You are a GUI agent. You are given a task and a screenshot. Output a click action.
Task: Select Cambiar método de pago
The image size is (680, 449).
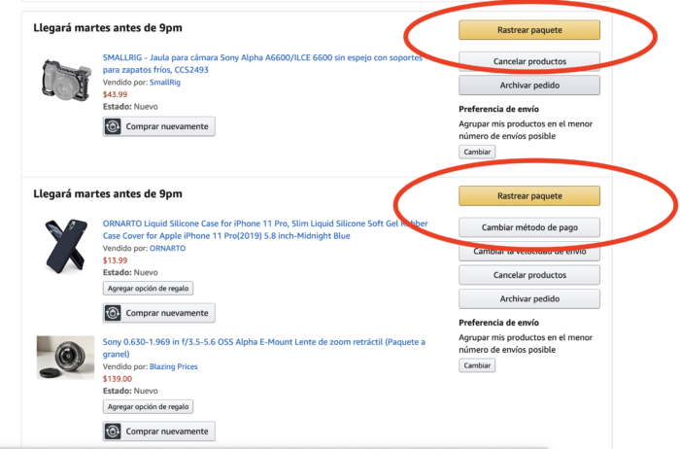click(529, 227)
